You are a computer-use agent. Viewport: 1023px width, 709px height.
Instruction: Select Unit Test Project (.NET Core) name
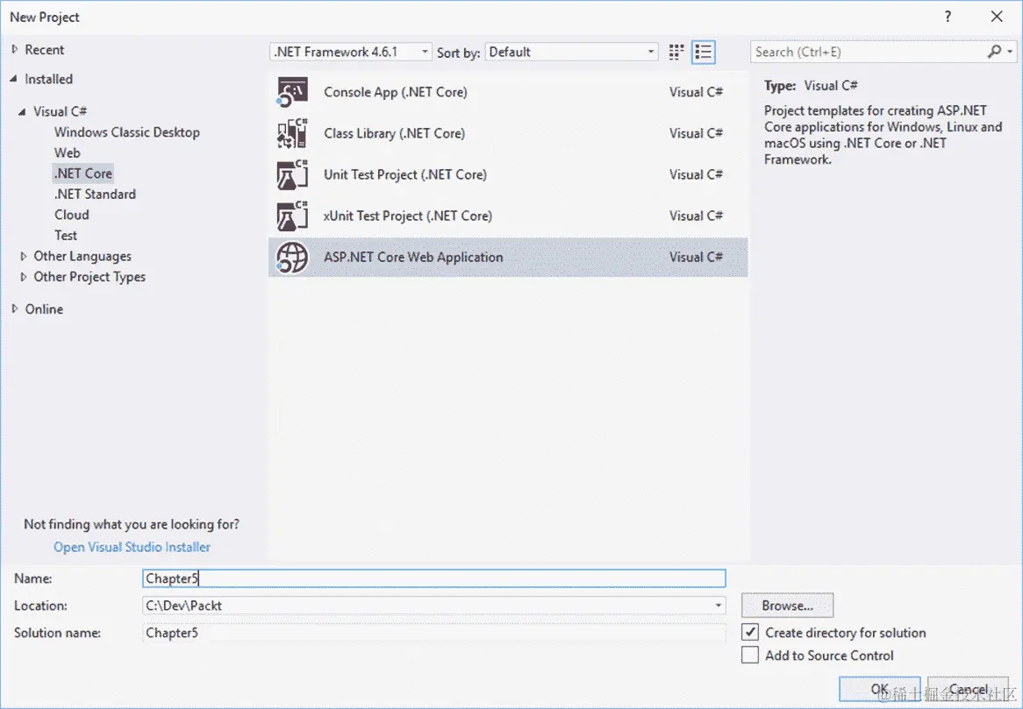click(405, 174)
